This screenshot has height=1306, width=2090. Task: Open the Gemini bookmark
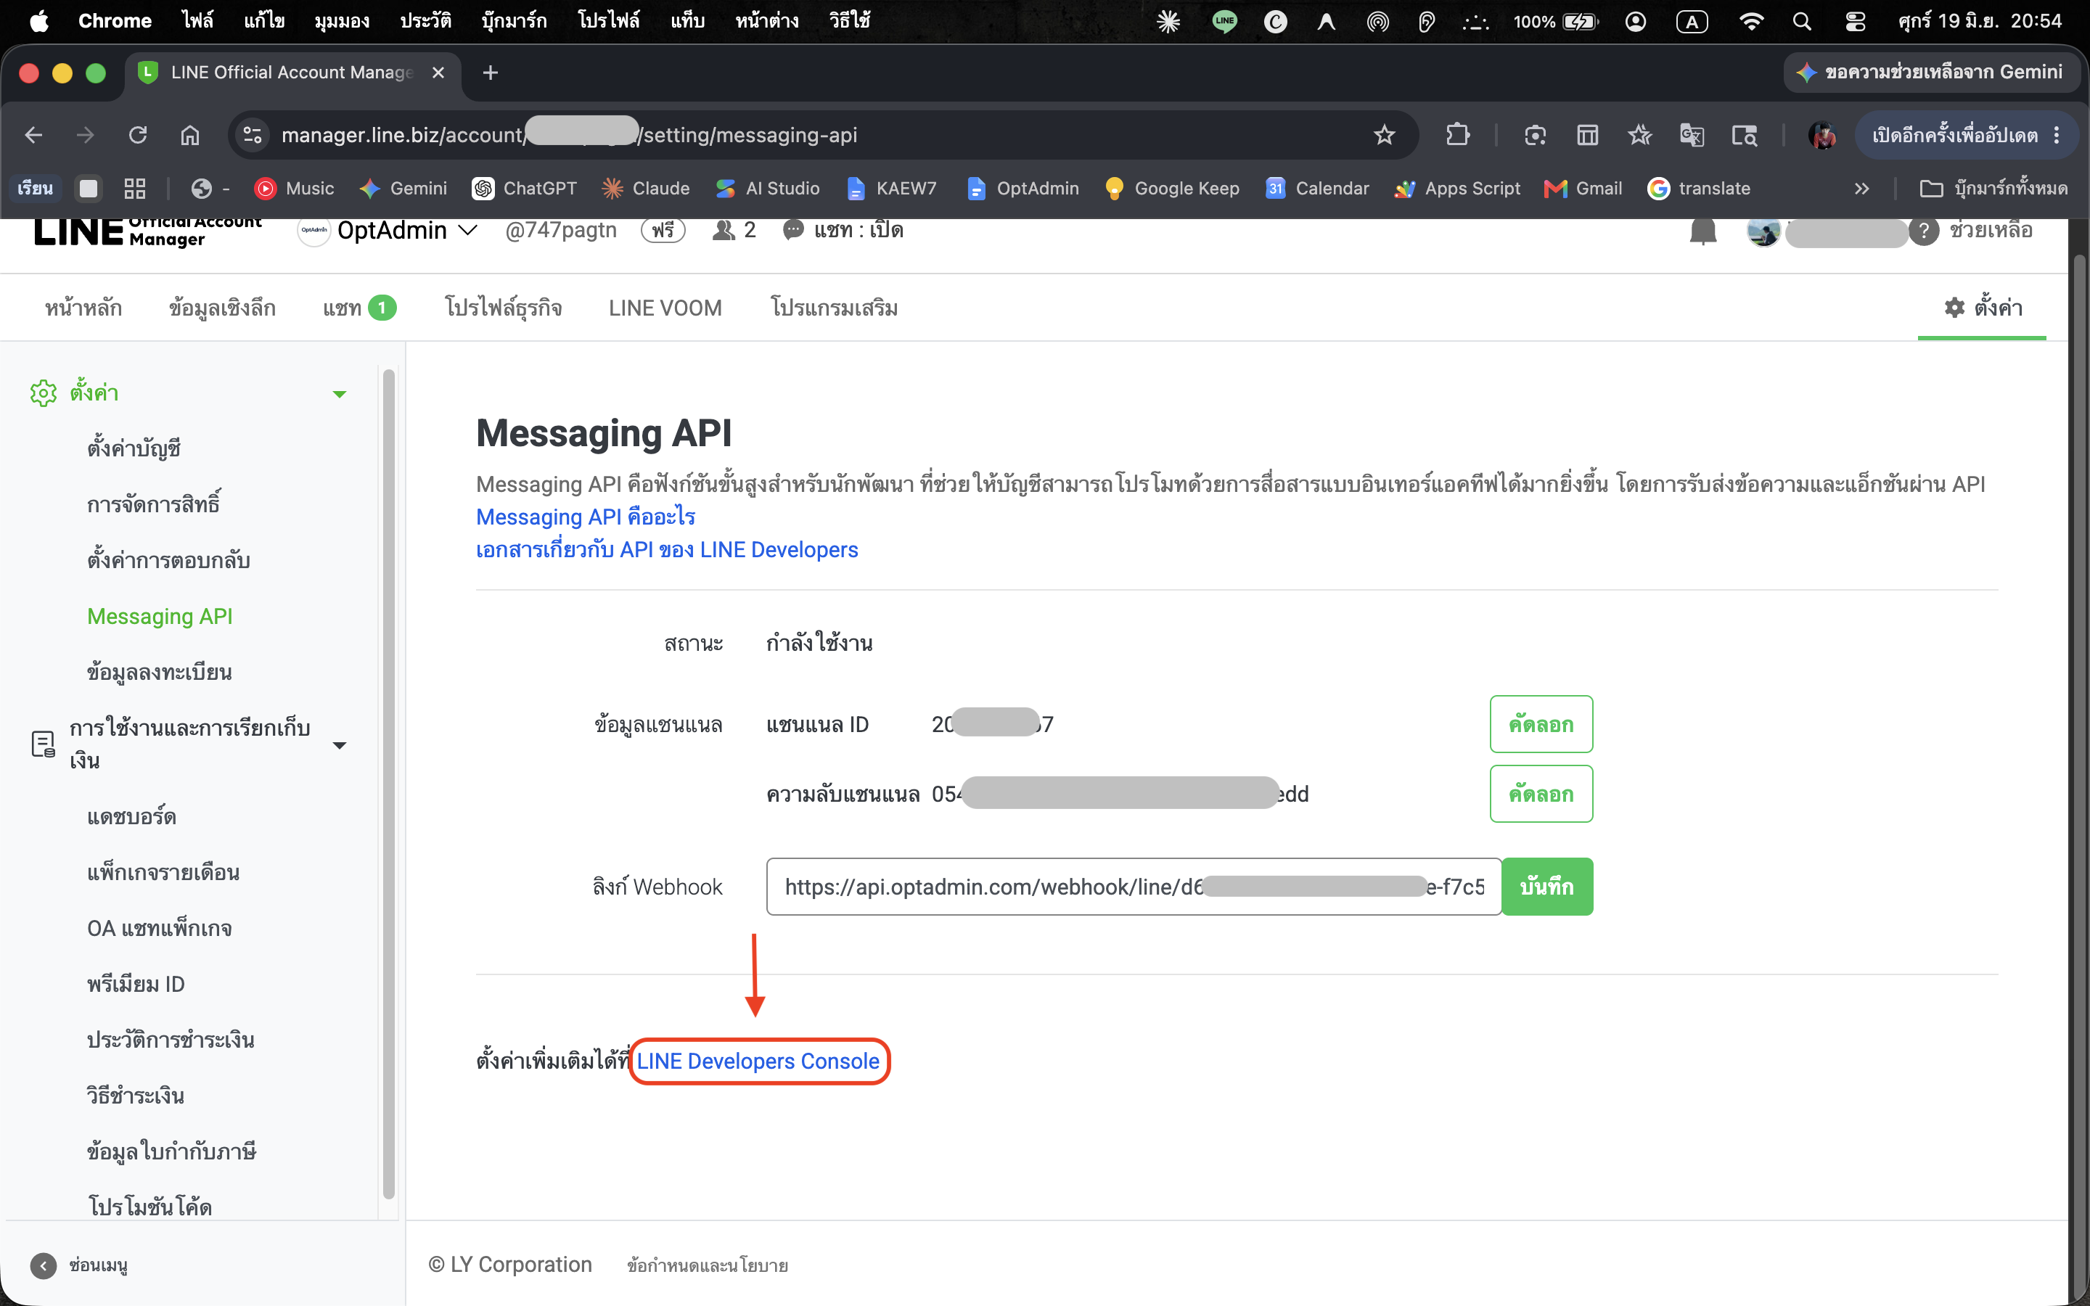pos(403,189)
